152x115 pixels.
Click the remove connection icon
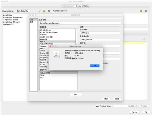coord(49,11)
